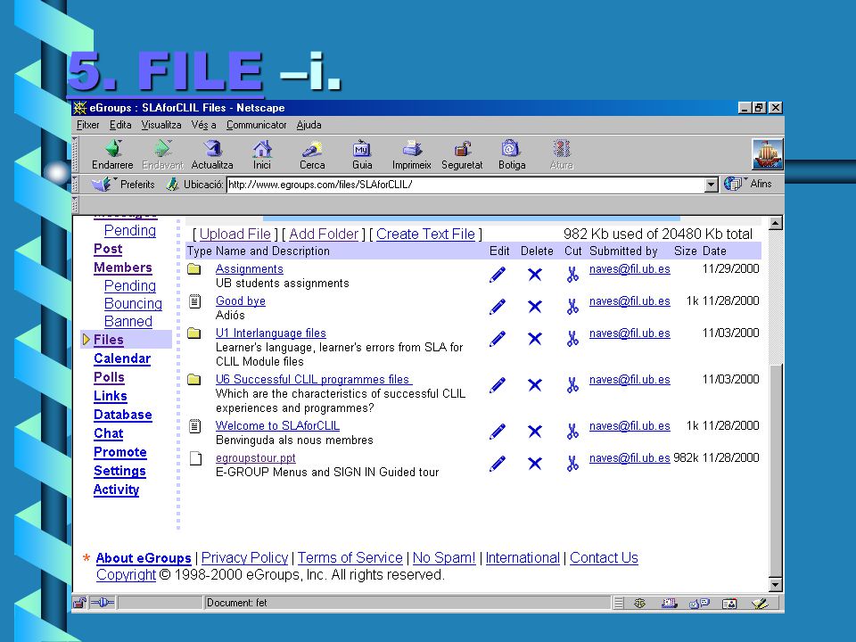
Task: Click the Botiga shop icon
Action: point(512,149)
